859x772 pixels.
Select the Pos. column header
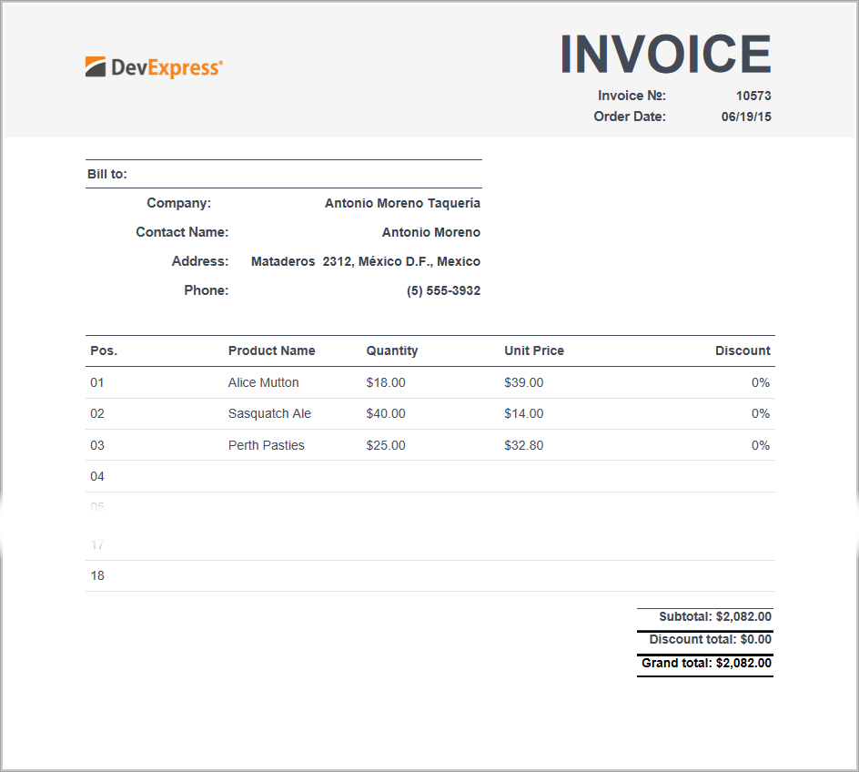tap(103, 350)
